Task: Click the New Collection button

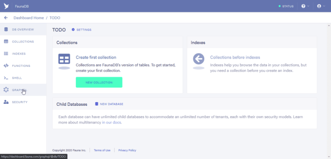Action: (x=99, y=82)
